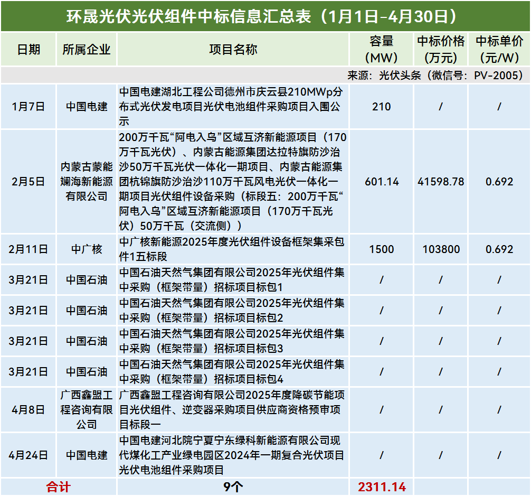The height and width of the screenshot is (496, 531).
Task: Click the 中标单价 slash in the 4月24日 row
Action: coord(499,455)
